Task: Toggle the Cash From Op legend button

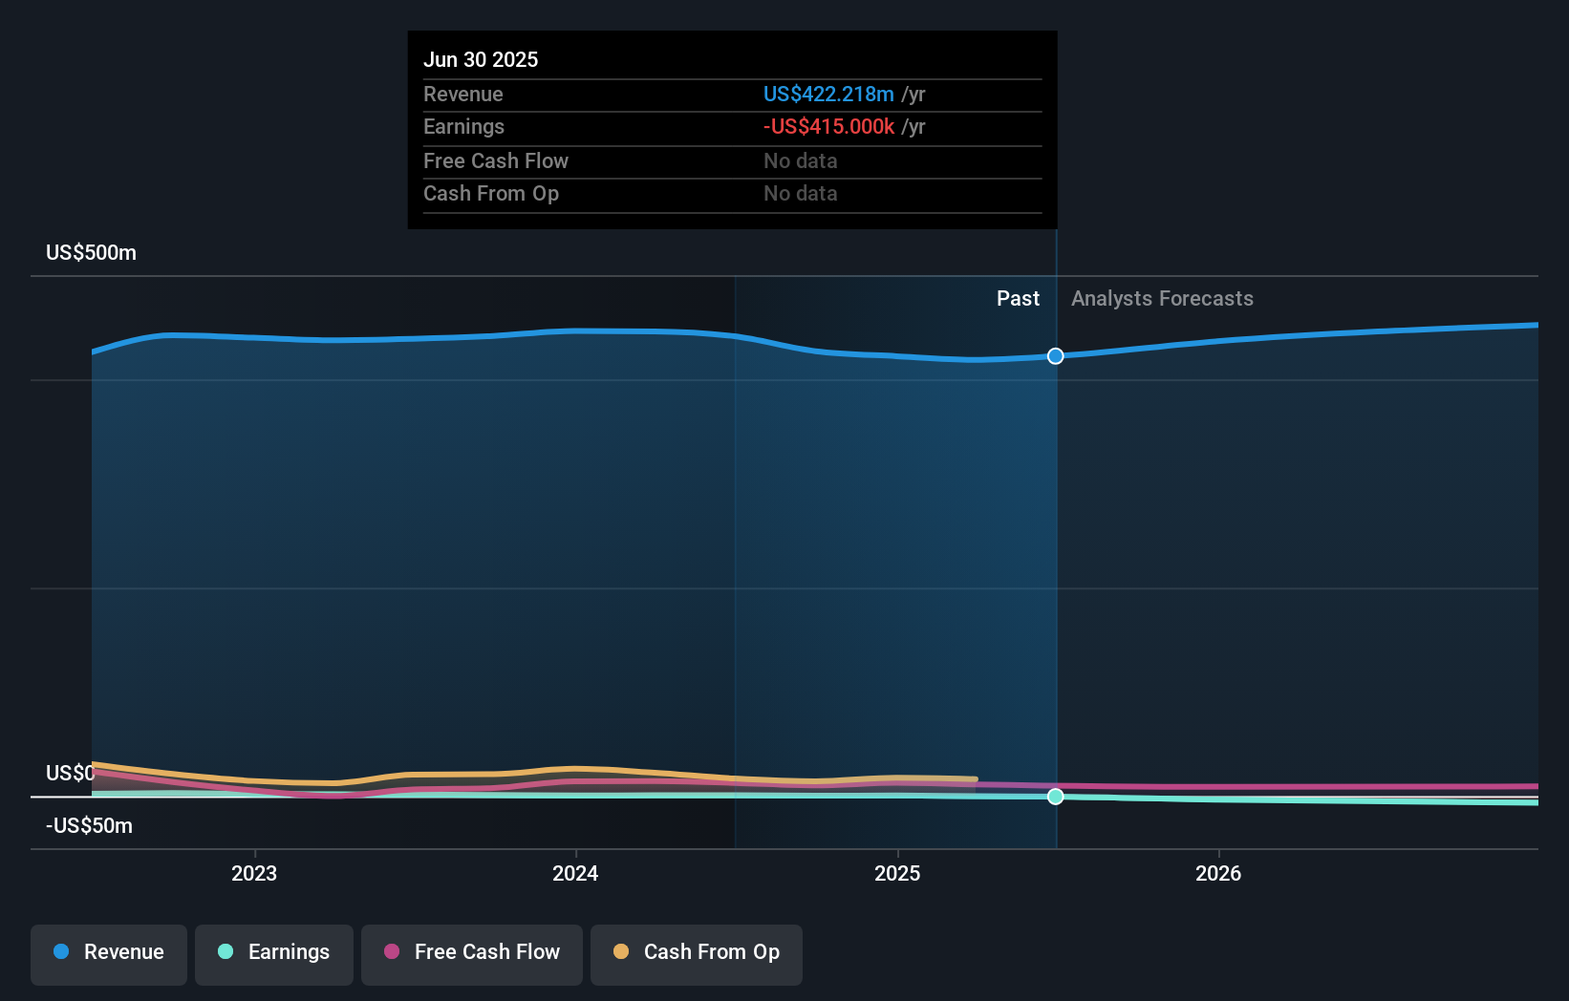Action: [697, 954]
